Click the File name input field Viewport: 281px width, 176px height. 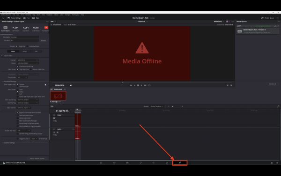tap(25, 37)
